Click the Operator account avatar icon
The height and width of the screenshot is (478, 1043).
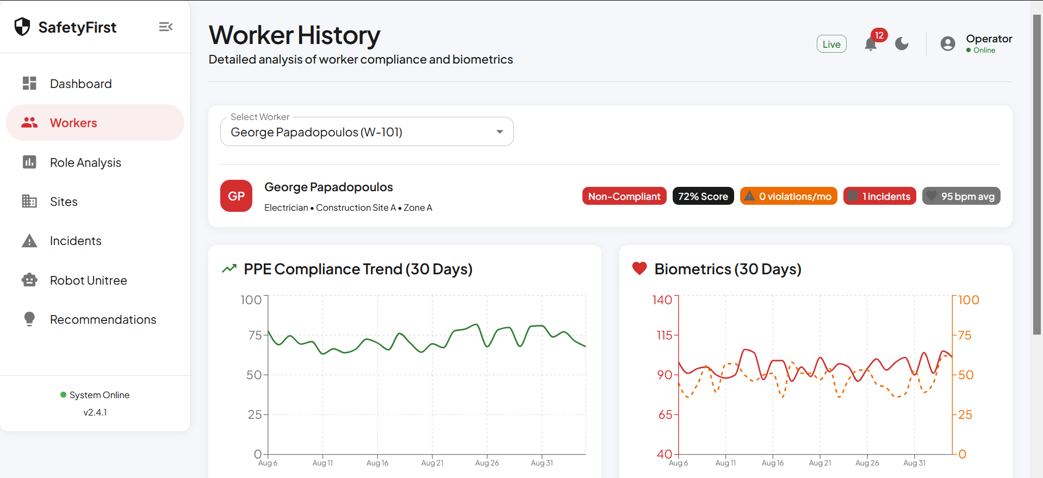pyautogui.click(x=948, y=43)
